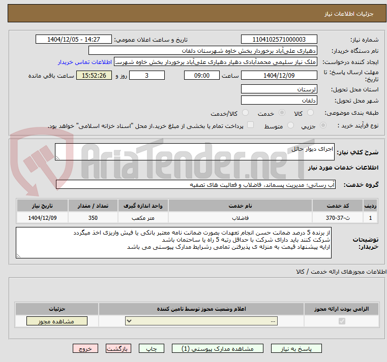Click the توضیحات خریدار text area
The height and width of the screenshot is (362, 387).
(x=173, y=243)
